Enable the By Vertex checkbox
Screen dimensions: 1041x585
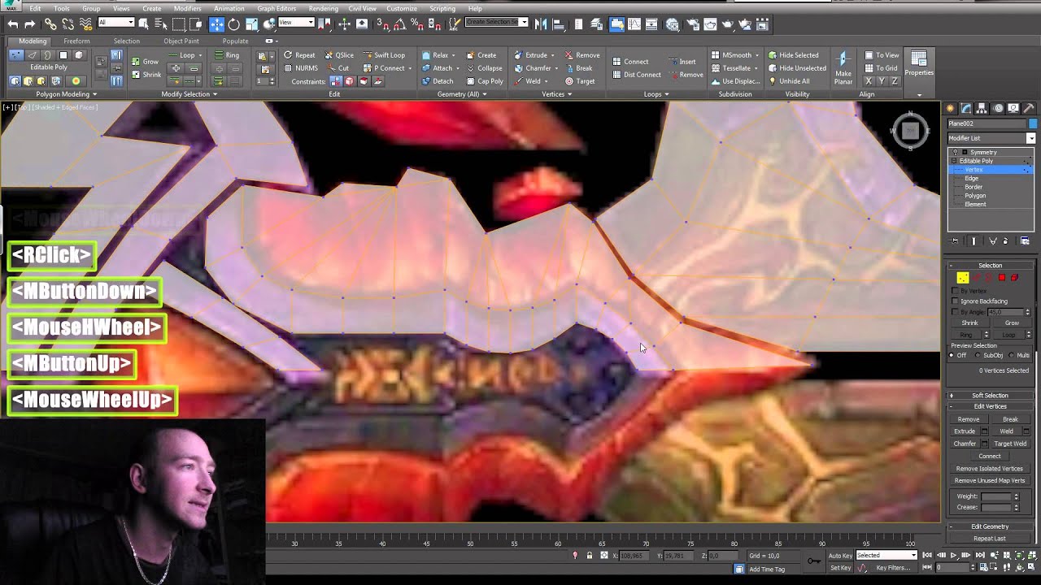[956, 291]
